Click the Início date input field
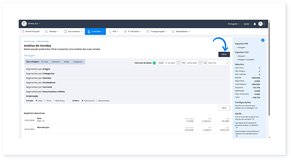 point(170,63)
